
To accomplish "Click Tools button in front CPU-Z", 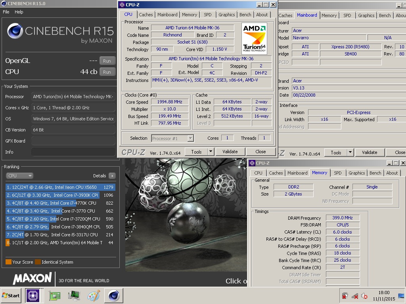I will tap(196, 152).
